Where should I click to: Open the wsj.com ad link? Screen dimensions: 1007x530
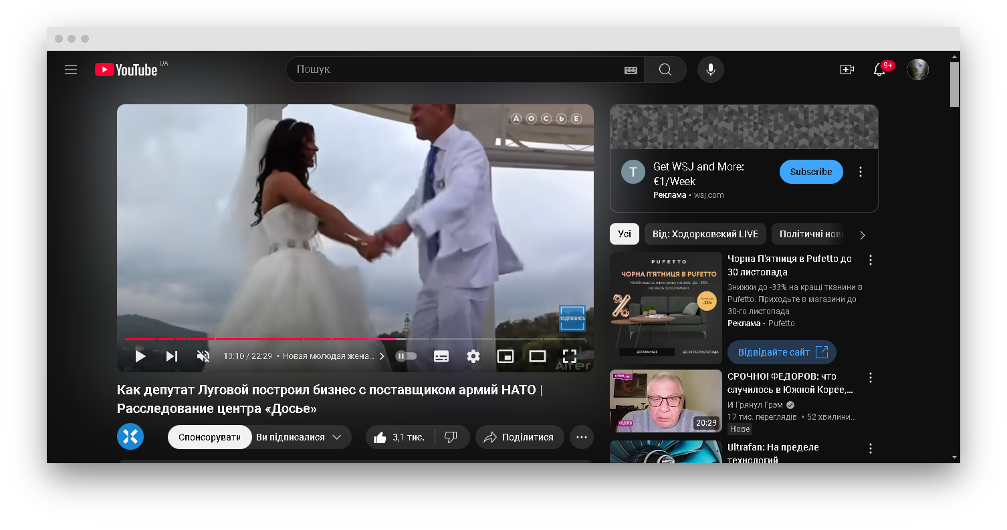pyautogui.click(x=709, y=195)
